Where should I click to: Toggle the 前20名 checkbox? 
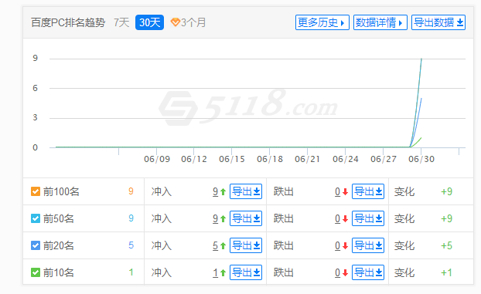[36, 245]
